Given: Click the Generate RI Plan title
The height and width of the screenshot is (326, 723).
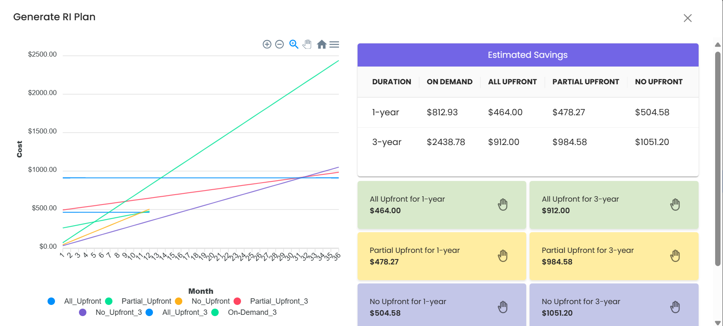Looking at the screenshot, I should [x=54, y=17].
